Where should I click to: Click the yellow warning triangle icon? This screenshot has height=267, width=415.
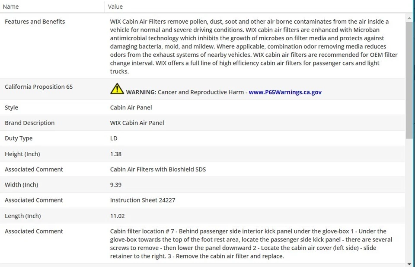[117, 89]
